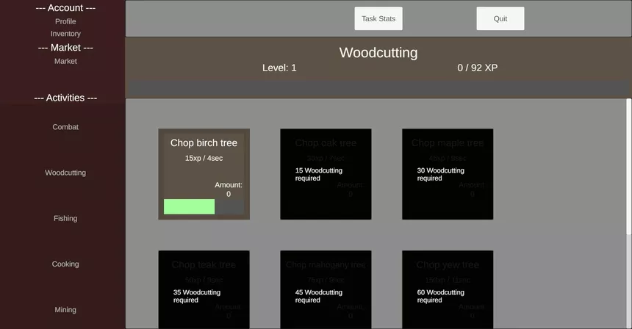Click the '15 Woodcutting required' text

[x=319, y=174]
